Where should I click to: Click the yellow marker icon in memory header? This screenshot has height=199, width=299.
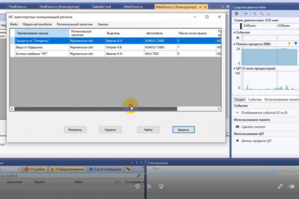click(x=289, y=44)
